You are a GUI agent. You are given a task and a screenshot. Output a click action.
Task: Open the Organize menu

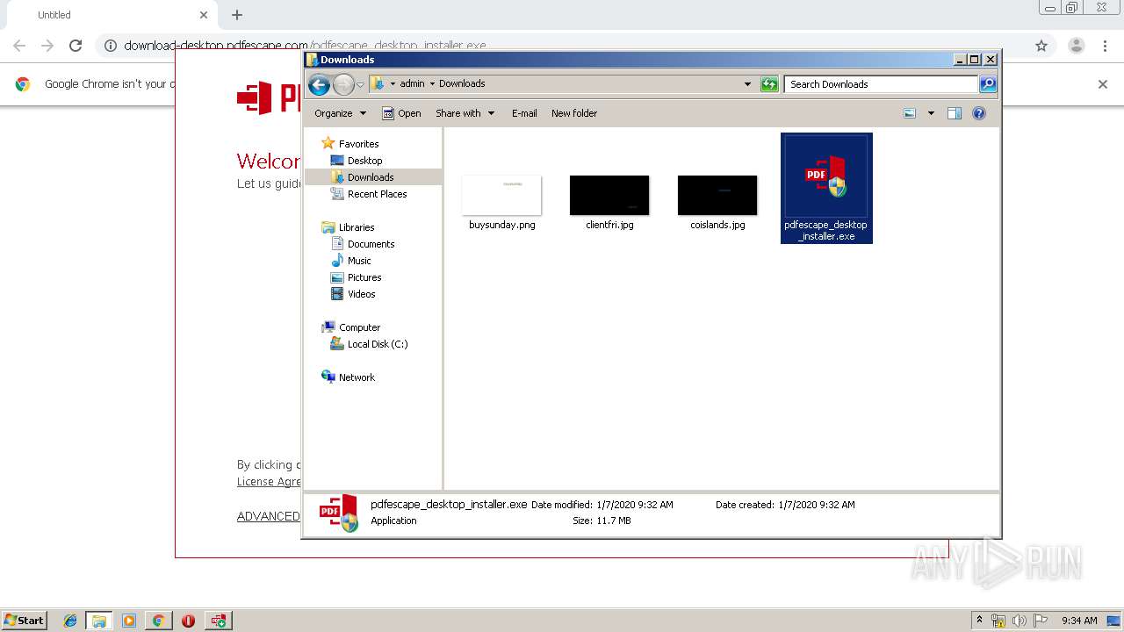tap(340, 113)
